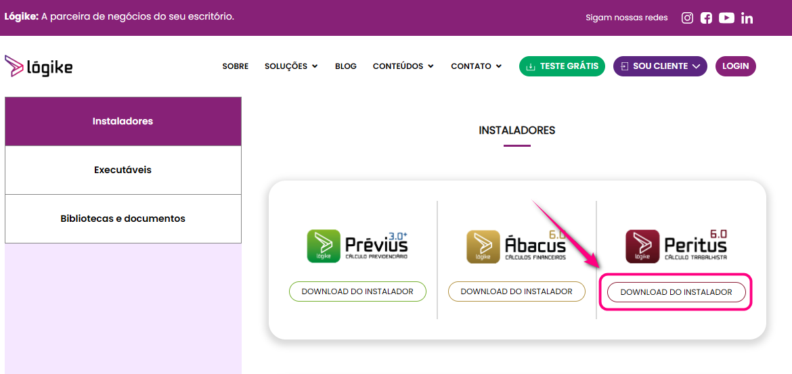Download the Peritus installer
Screen dimensions: 792x374
click(676, 291)
